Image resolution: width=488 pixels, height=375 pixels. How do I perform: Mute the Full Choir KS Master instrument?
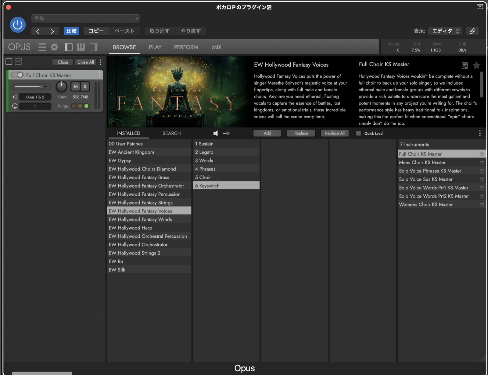[76, 86]
